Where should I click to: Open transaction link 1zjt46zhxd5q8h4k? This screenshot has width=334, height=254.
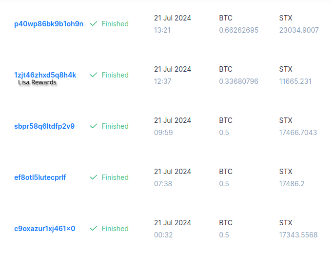click(x=45, y=75)
